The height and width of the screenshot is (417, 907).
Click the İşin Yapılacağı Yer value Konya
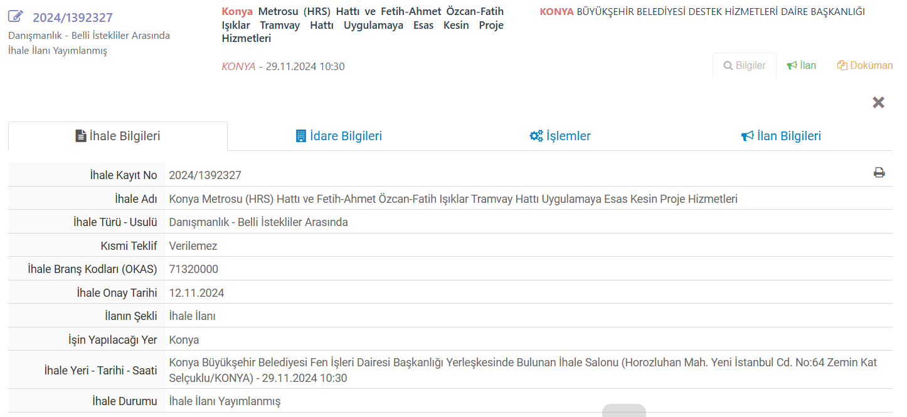click(184, 340)
